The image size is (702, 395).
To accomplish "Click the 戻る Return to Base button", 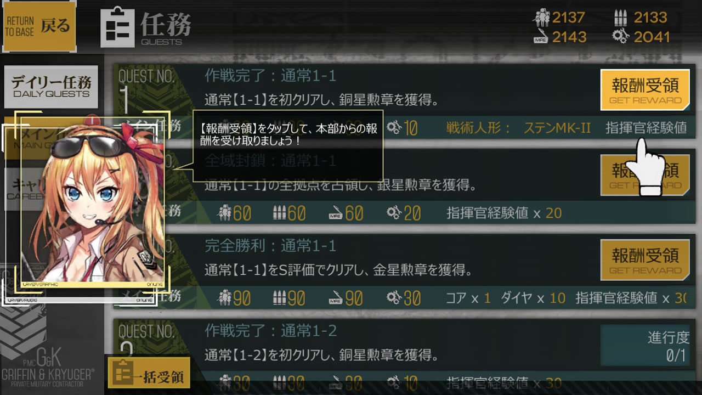I will coord(39,25).
